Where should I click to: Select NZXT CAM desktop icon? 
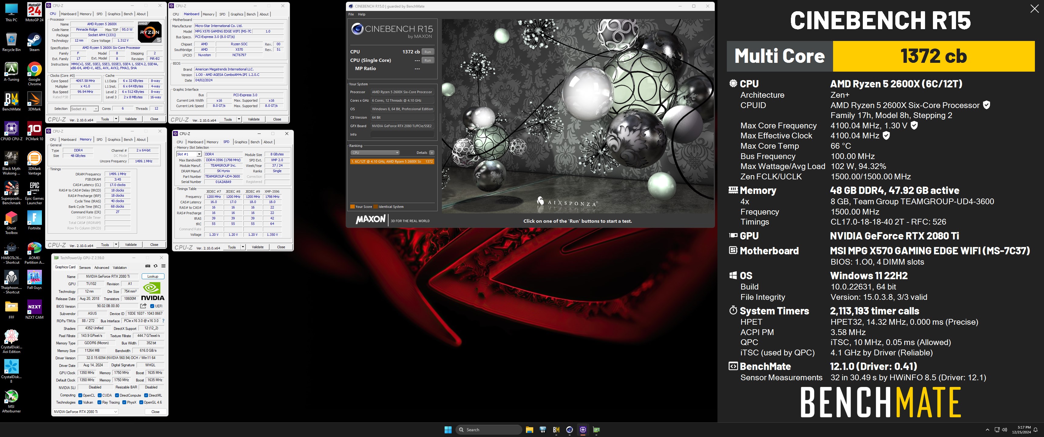(x=35, y=309)
